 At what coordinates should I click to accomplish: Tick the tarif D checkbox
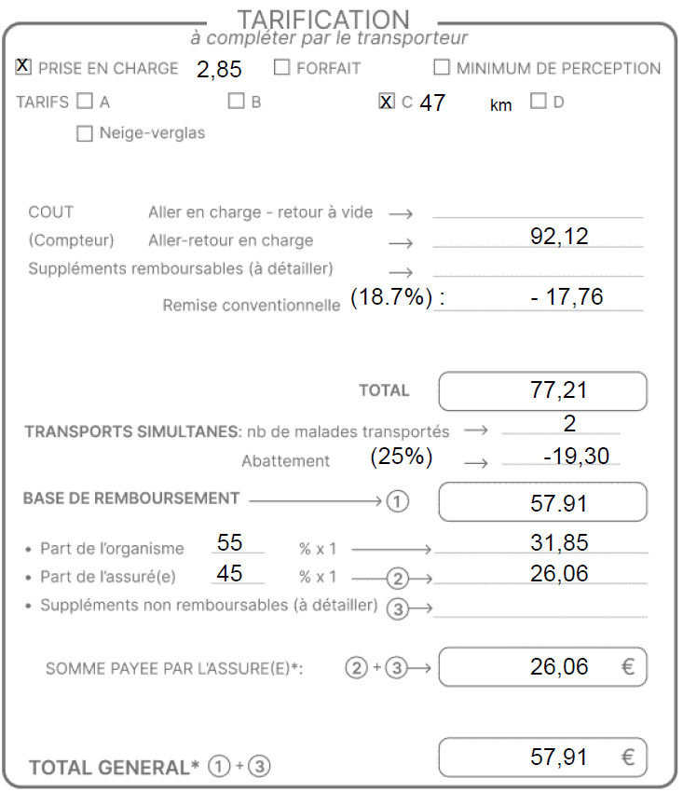pos(538,101)
